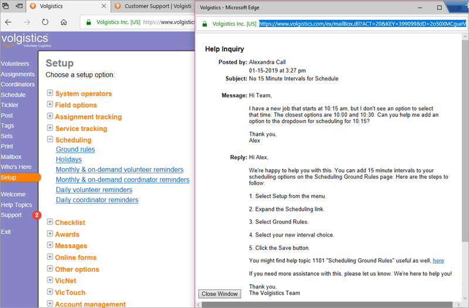Expand the VicNet setup section

tap(50, 280)
